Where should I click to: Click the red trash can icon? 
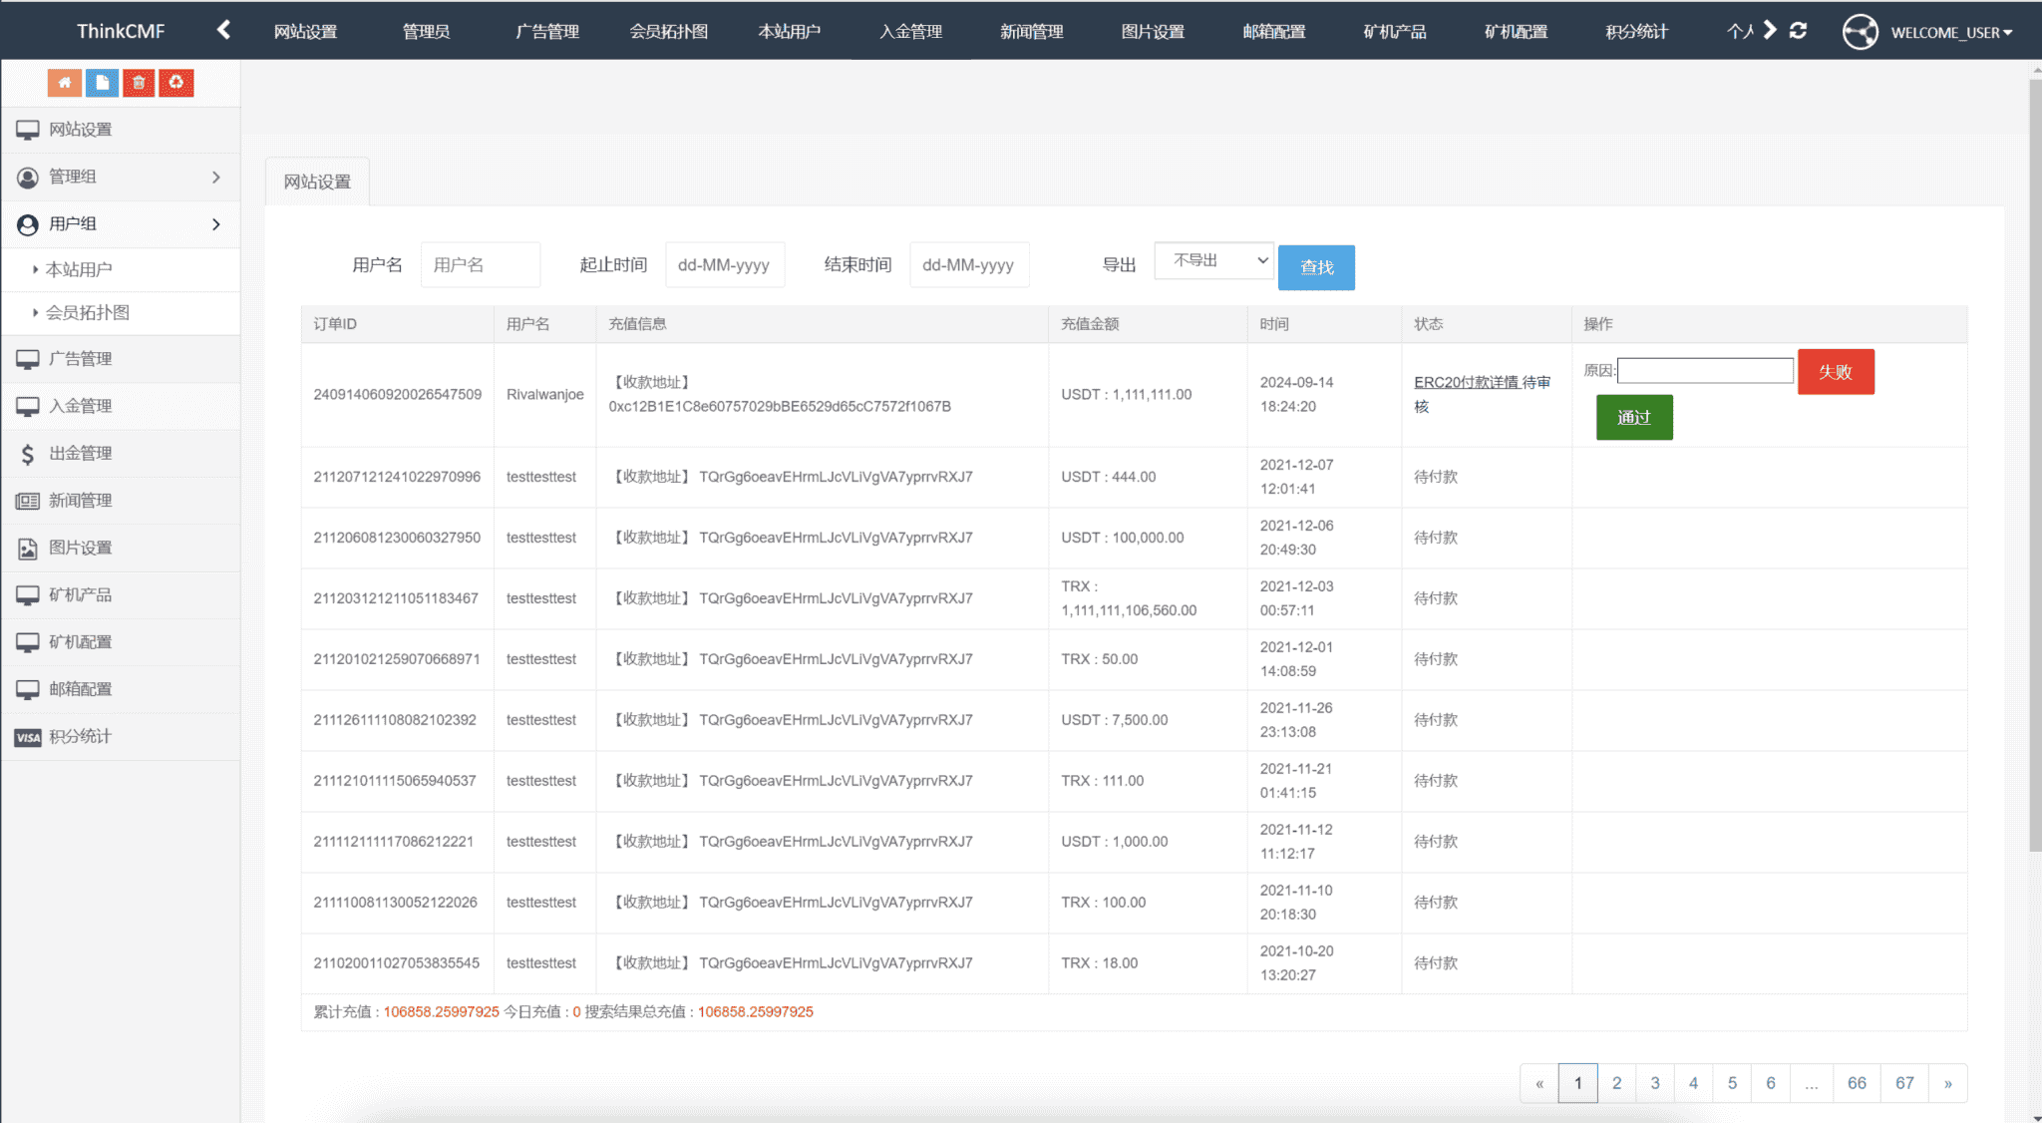139,83
